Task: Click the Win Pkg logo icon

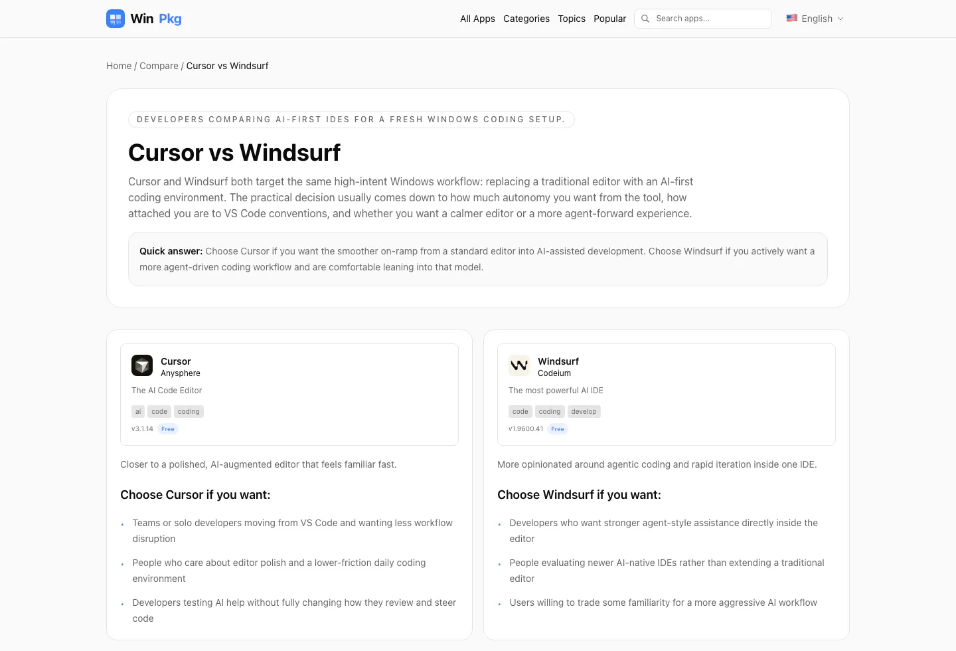Action: point(116,19)
